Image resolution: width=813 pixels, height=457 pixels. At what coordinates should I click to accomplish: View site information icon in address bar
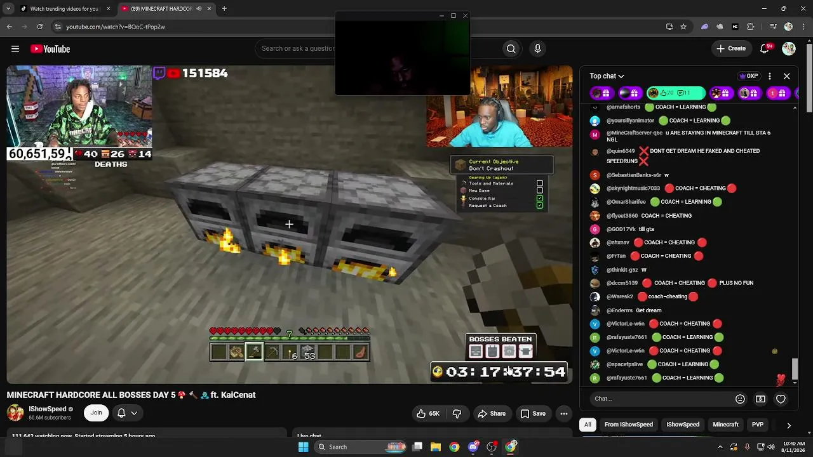[x=58, y=27]
